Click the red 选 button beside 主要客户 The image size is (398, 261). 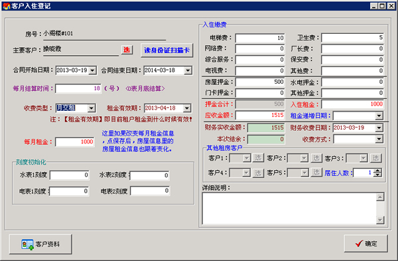[x=127, y=50]
